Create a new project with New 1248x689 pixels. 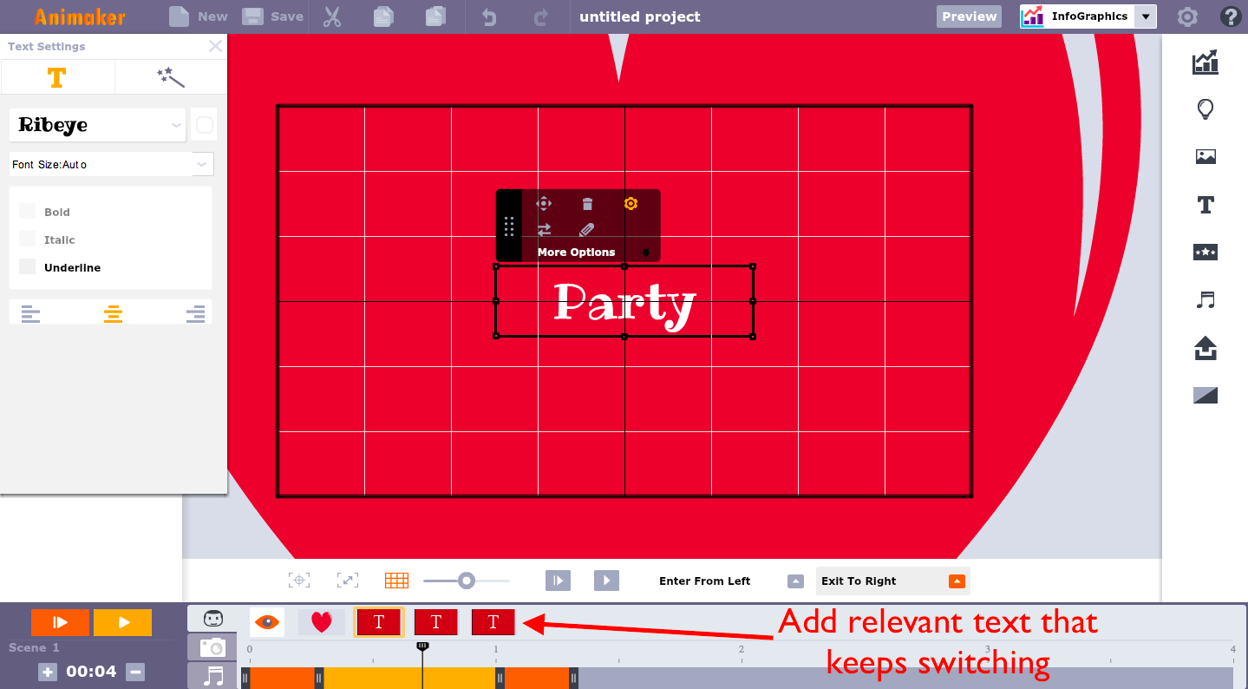coord(198,16)
